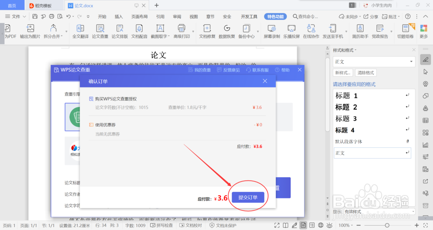The image size is (433, 230).
Task: Click the 输出为图片 icon in ribbon
Action: click(30, 32)
